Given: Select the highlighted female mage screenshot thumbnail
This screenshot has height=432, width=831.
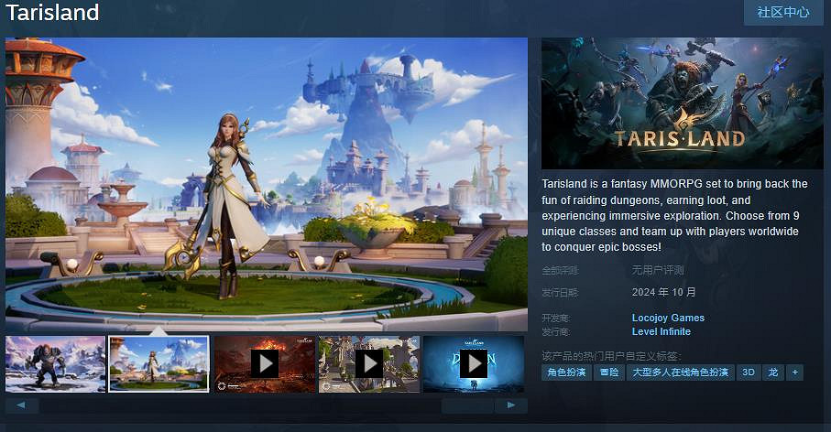Looking at the screenshot, I should coord(159,364).
